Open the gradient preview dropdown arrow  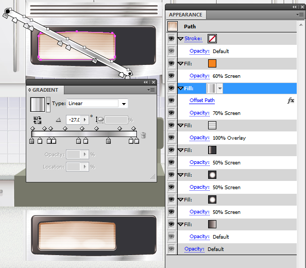tap(48, 105)
